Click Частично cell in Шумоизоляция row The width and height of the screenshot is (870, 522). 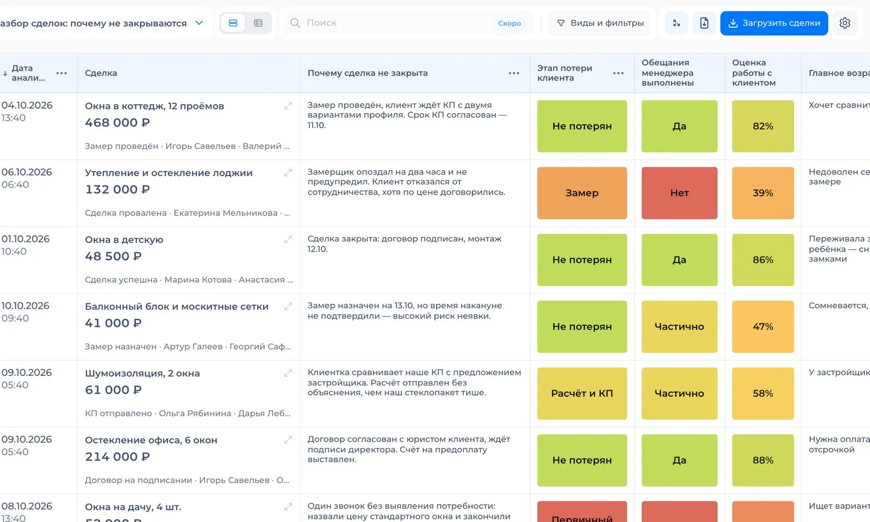pos(679,394)
